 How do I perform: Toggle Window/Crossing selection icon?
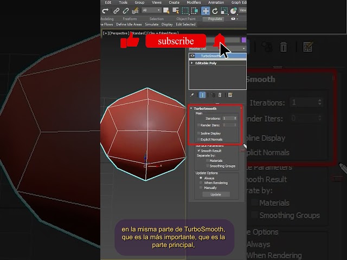click(195, 11)
